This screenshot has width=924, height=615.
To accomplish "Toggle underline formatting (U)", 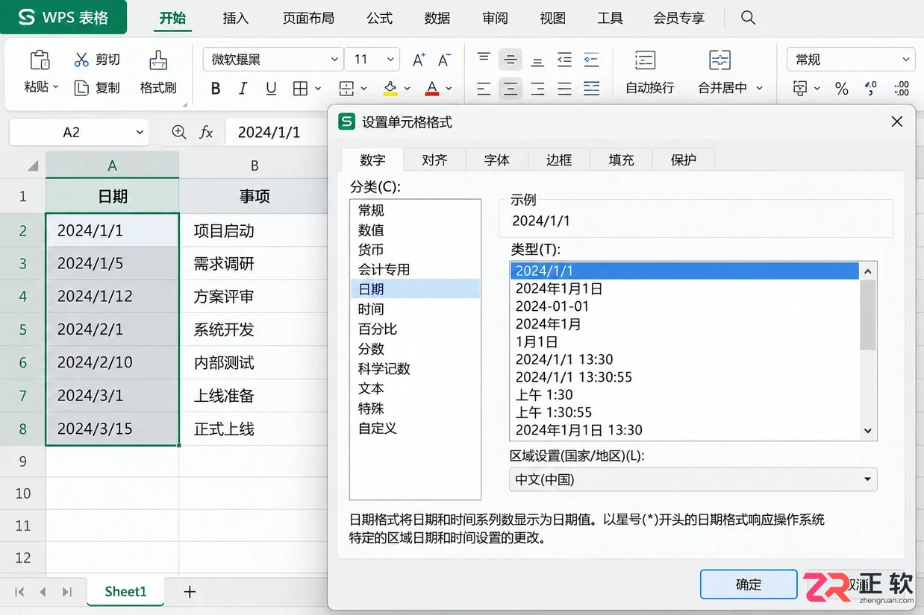I will [271, 89].
